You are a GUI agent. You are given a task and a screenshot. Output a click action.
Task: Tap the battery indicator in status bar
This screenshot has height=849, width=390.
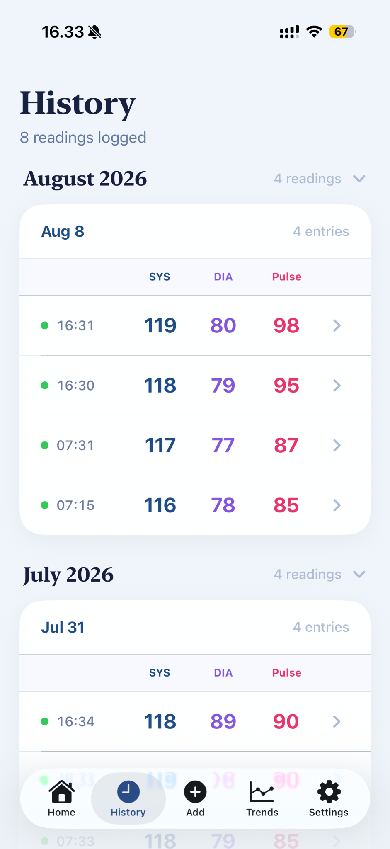click(x=342, y=32)
